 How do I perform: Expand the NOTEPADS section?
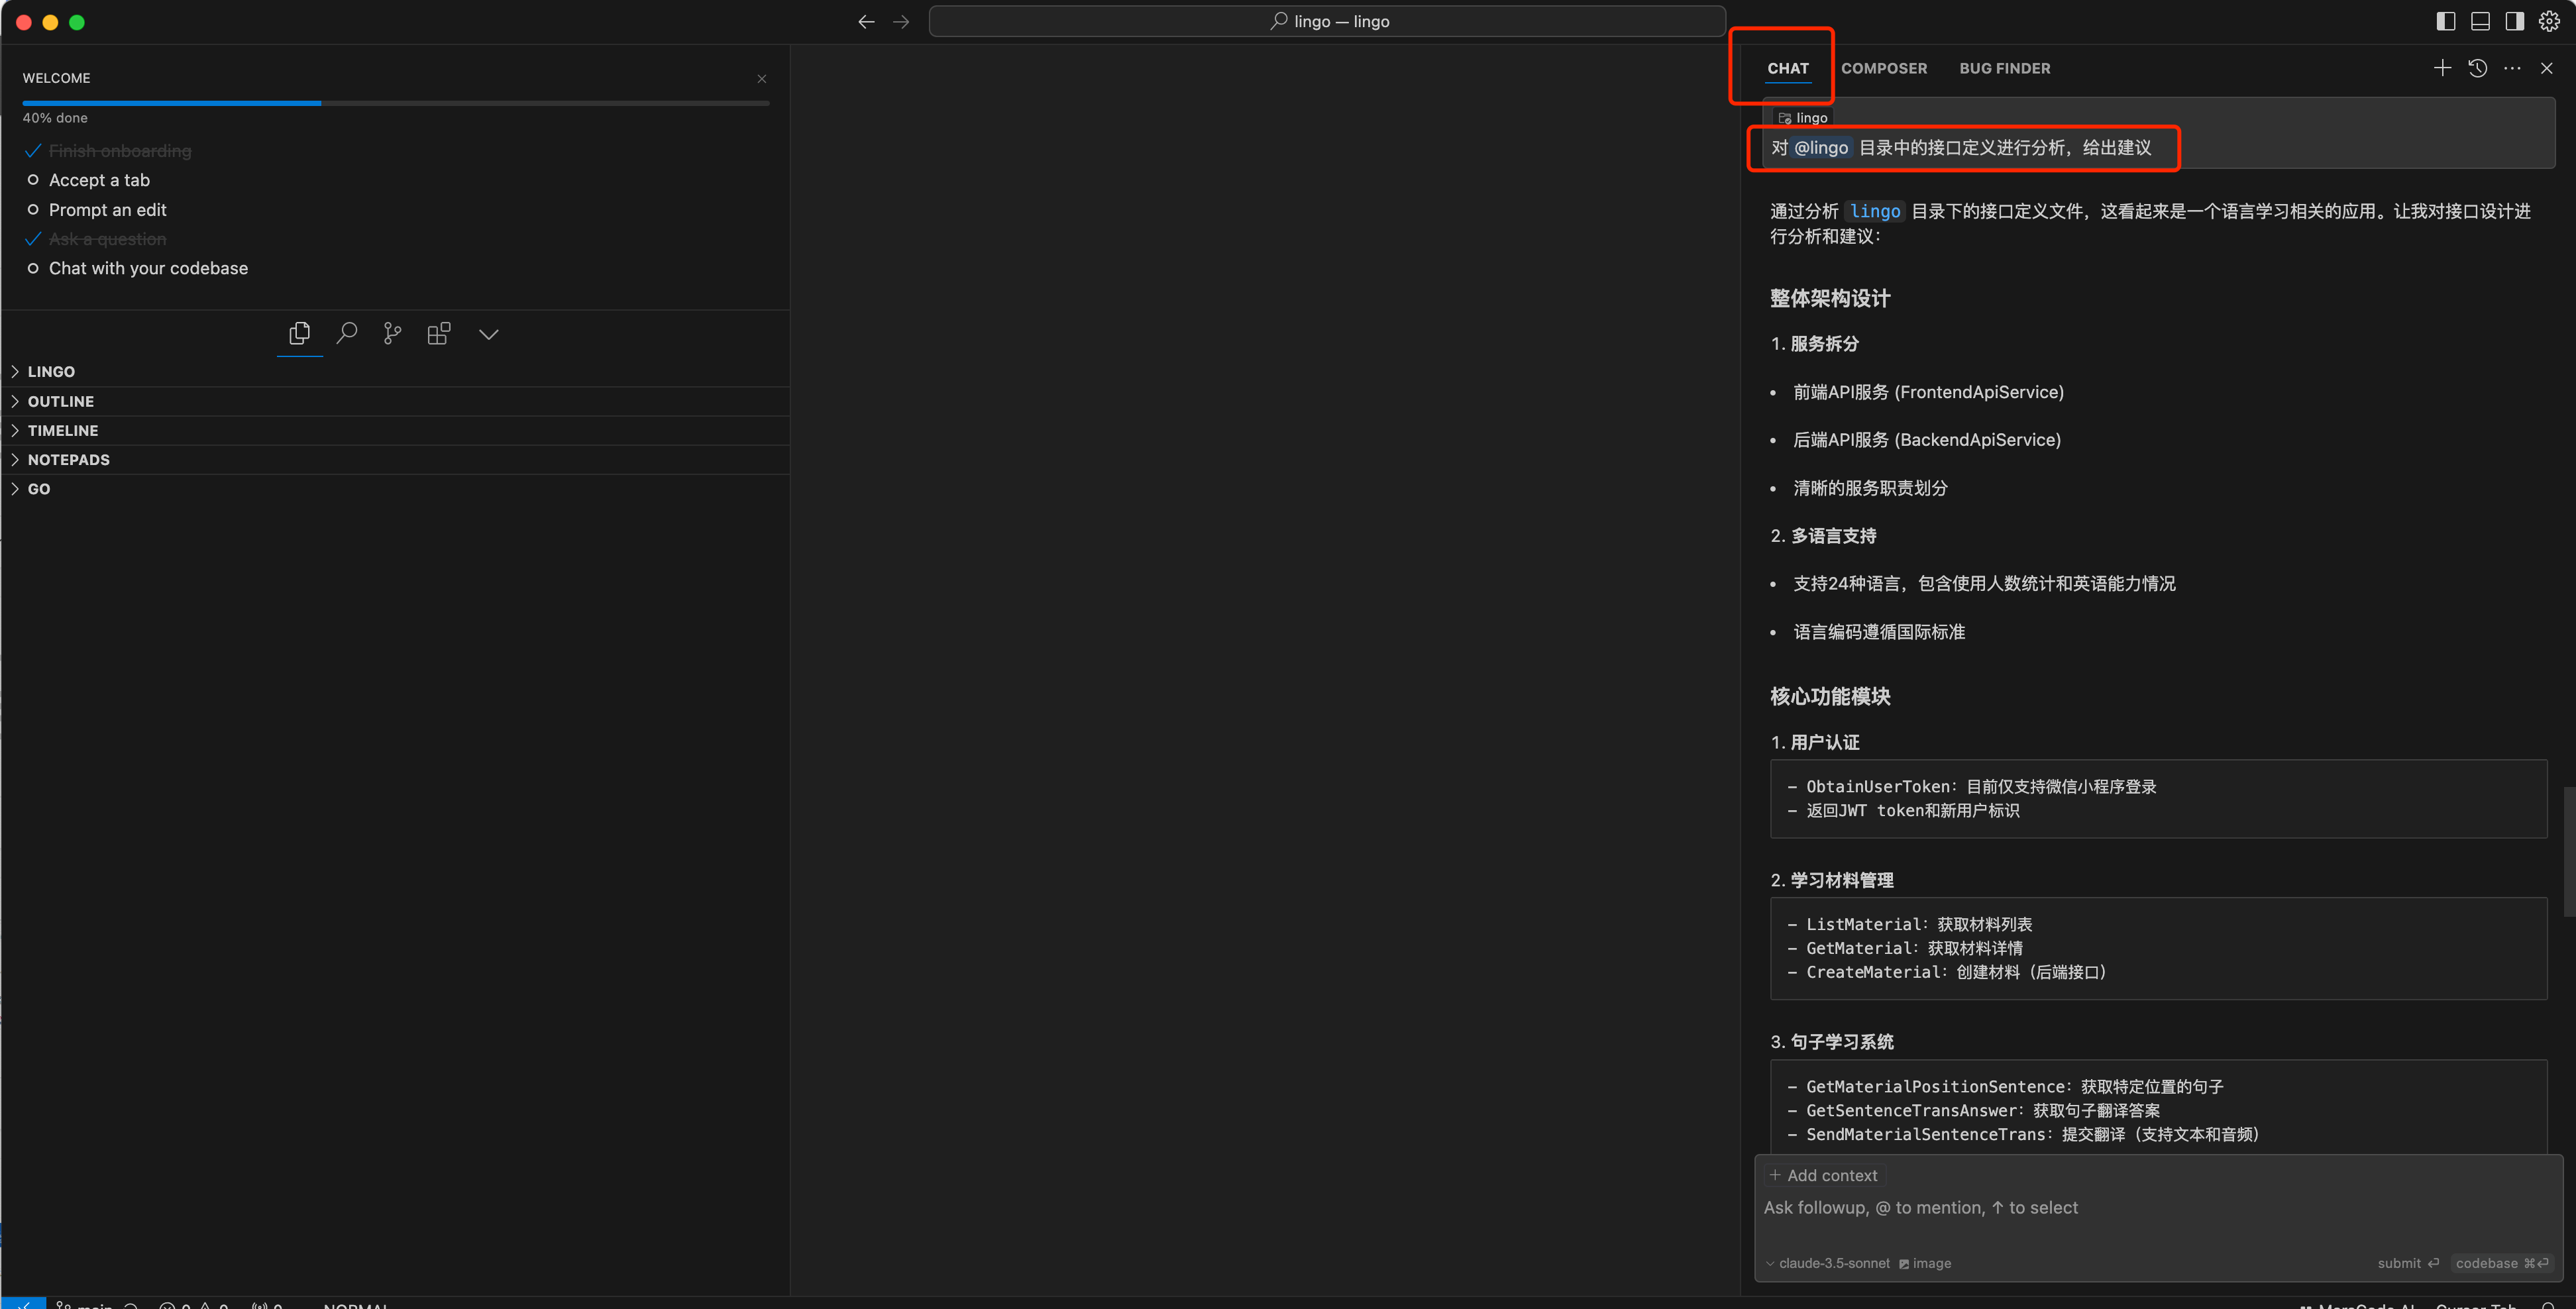(x=395, y=459)
